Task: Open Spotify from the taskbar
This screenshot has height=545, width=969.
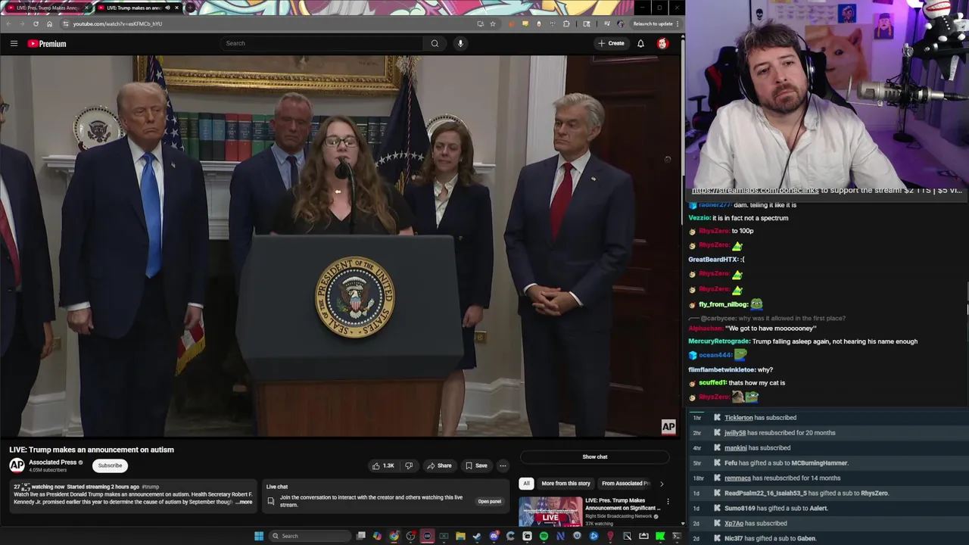Action: point(544,536)
